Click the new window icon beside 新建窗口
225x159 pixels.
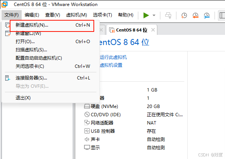8,33
